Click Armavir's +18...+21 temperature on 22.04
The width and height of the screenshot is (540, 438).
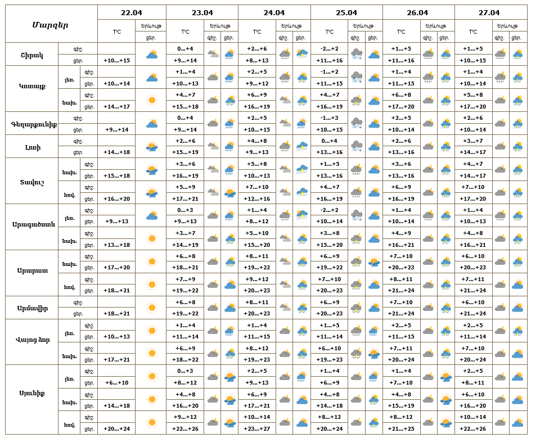coord(117,314)
